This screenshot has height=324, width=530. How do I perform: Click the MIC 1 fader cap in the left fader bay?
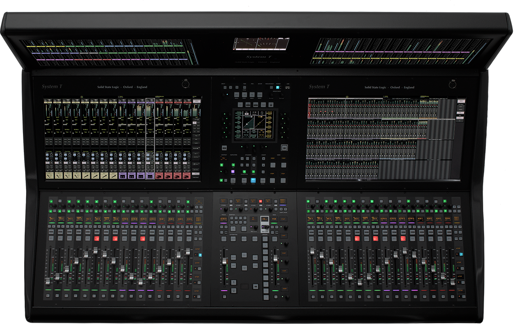(48, 281)
